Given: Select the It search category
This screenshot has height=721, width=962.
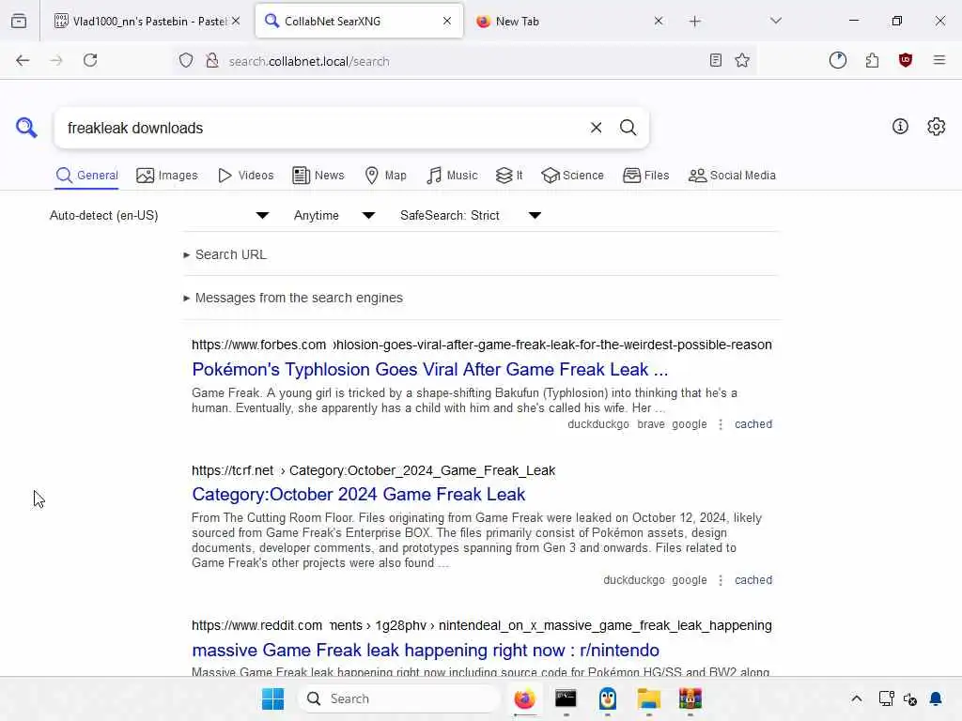Looking at the screenshot, I should 509,176.
